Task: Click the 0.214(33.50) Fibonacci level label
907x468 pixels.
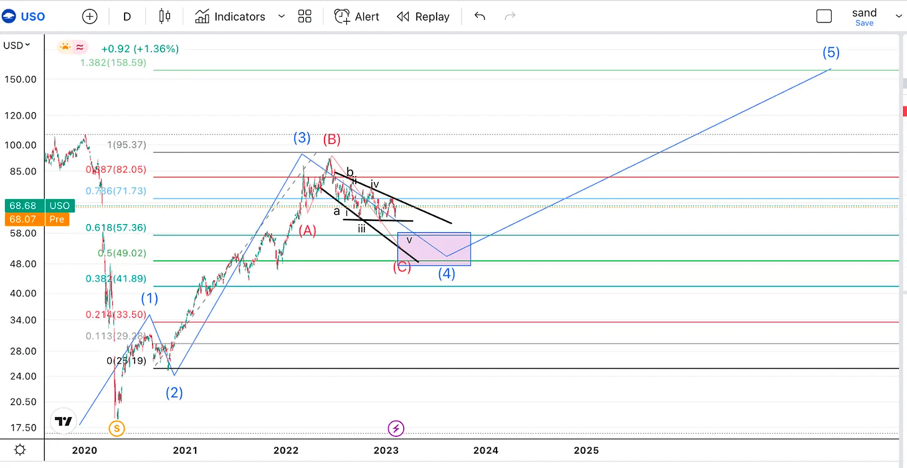Action: pyautogui.click(x=116, y=315)
